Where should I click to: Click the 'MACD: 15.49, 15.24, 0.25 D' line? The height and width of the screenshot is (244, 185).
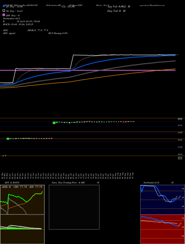(x=18, y=24)
